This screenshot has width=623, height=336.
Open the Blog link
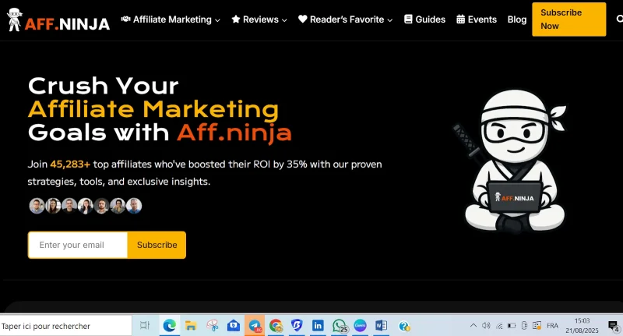pos(517,19)
